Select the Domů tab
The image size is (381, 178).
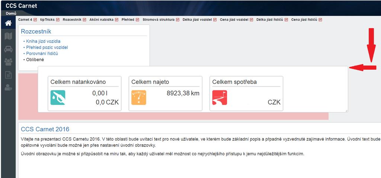(x=11, y=14)
